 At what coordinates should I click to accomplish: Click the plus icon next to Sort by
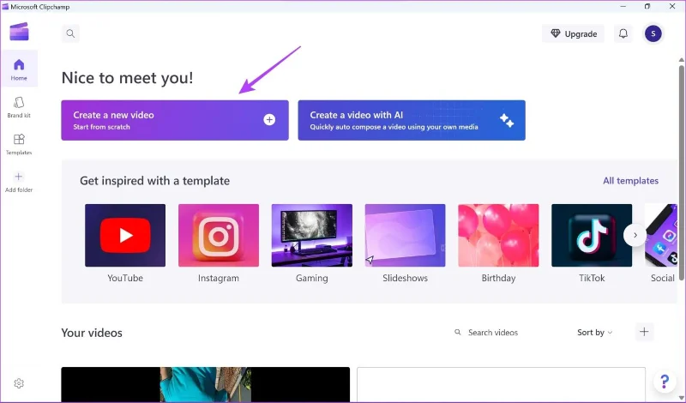coord(644,332)
